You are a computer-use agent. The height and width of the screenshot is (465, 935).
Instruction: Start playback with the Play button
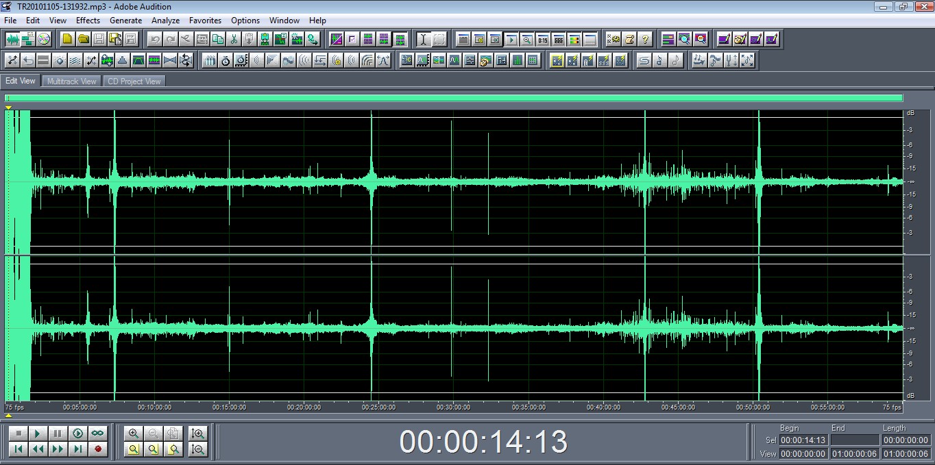pos(38,433)
